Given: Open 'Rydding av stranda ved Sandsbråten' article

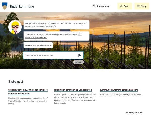Looking at the screenshot, I should (73, 90).
